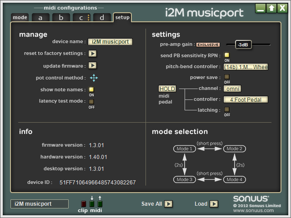
Task: Click the reset to factory settings play button
Action: click(92, 54)
